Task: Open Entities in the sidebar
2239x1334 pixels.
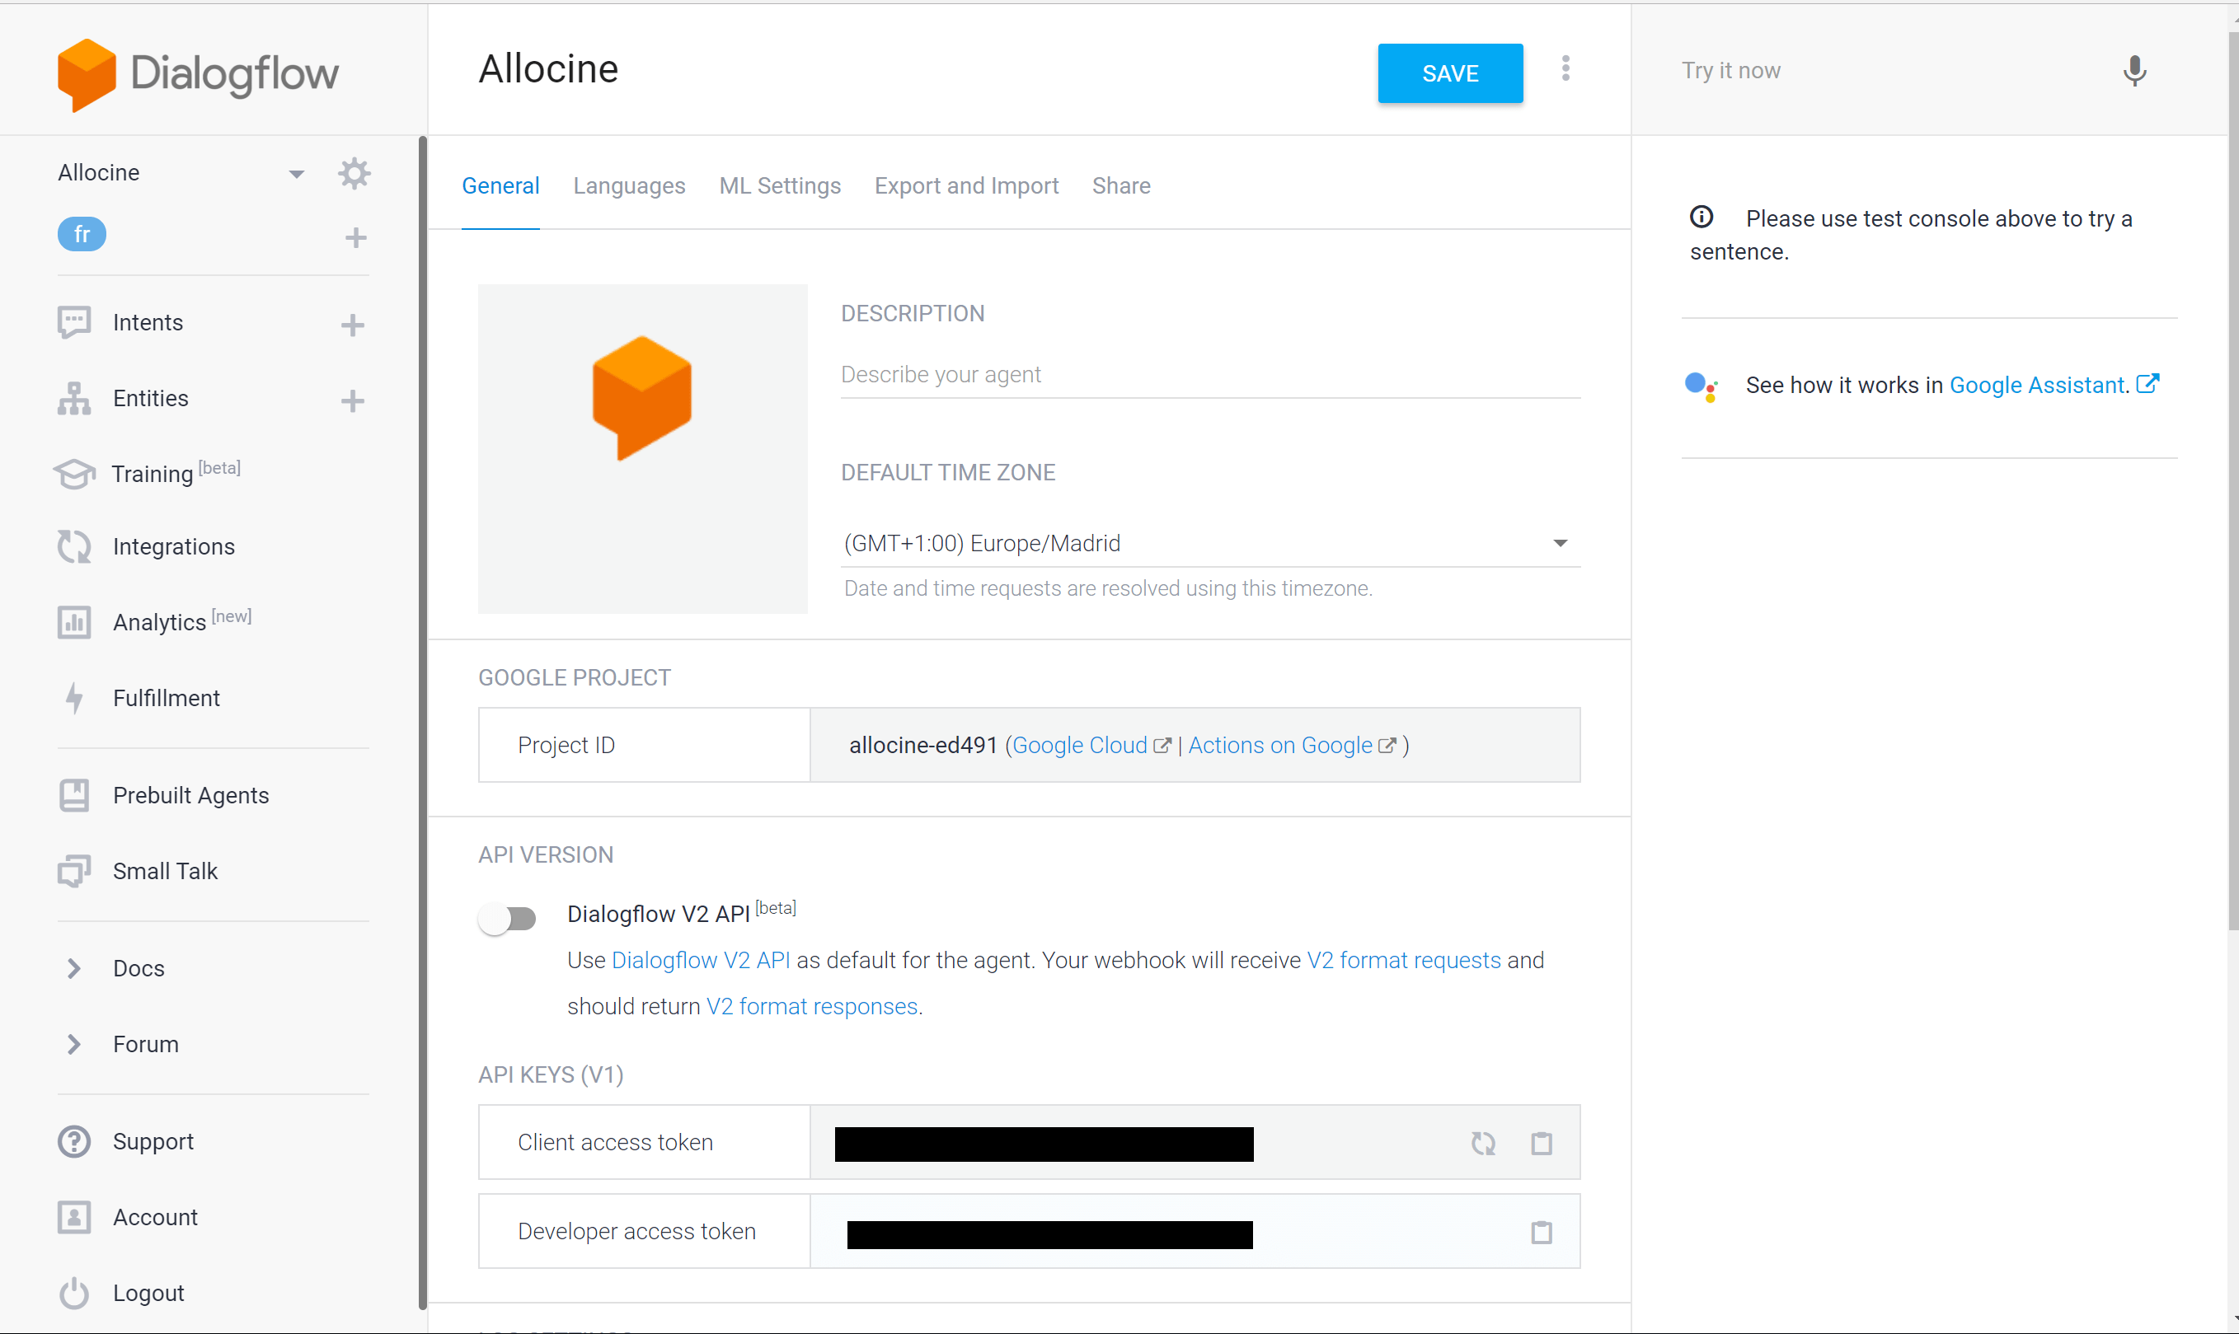Action: pos(150,398)
